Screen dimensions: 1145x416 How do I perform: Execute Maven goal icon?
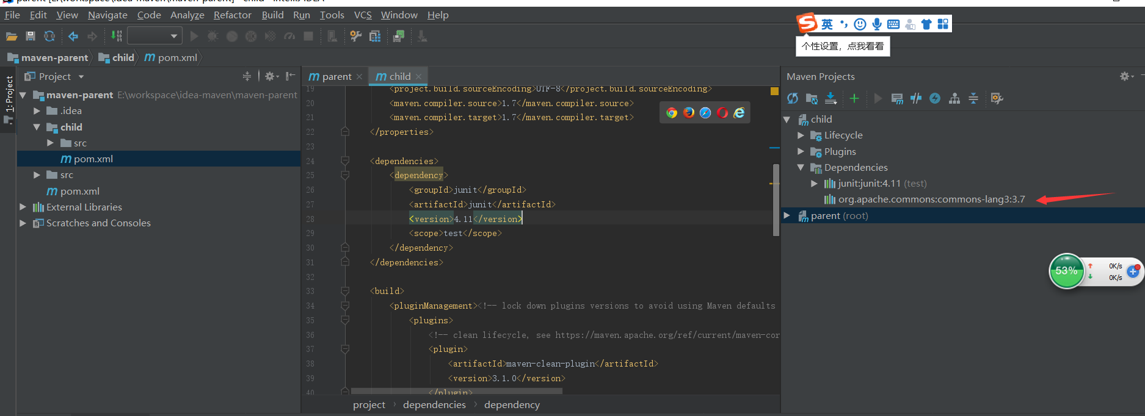897,98
